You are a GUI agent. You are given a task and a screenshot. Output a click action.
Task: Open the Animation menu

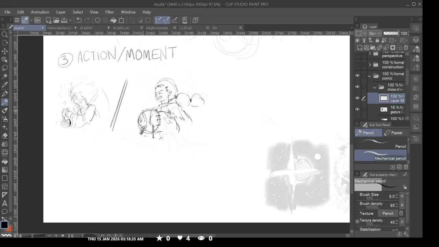[x=40, y=12]
